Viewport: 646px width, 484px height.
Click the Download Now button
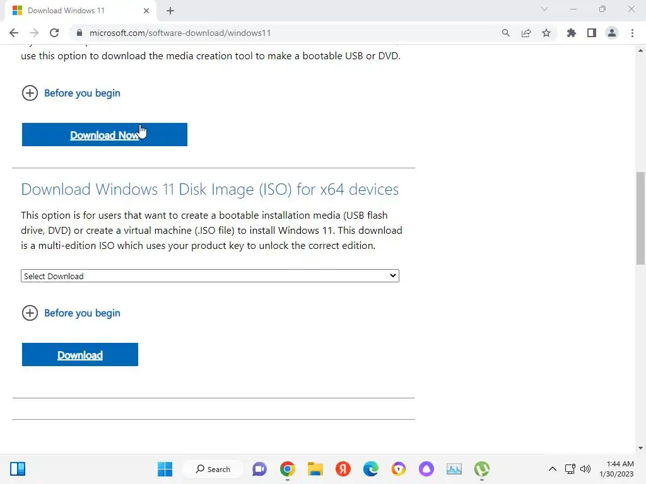tap(105, 135)
